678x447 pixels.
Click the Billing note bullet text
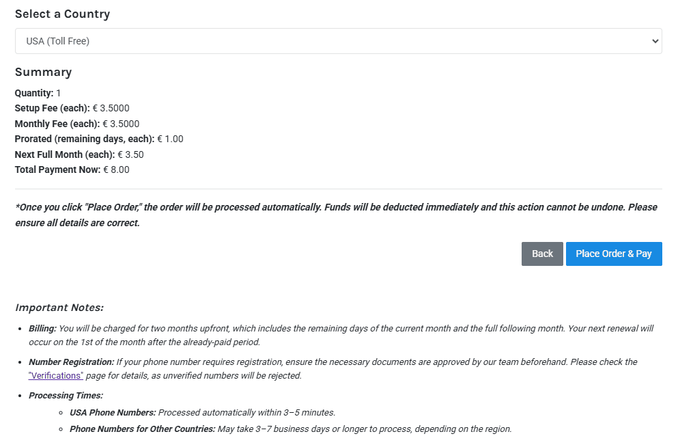click(x=341, y=335)
